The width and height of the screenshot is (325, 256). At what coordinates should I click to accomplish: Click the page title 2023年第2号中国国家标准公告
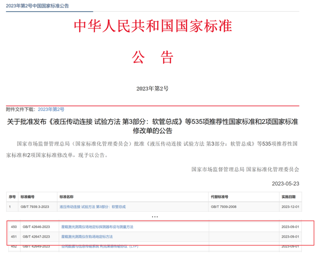point(37,6)
